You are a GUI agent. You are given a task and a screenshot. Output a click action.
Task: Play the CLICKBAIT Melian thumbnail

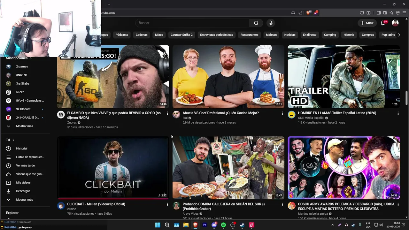pyautogui.click(x=113, y=168)
